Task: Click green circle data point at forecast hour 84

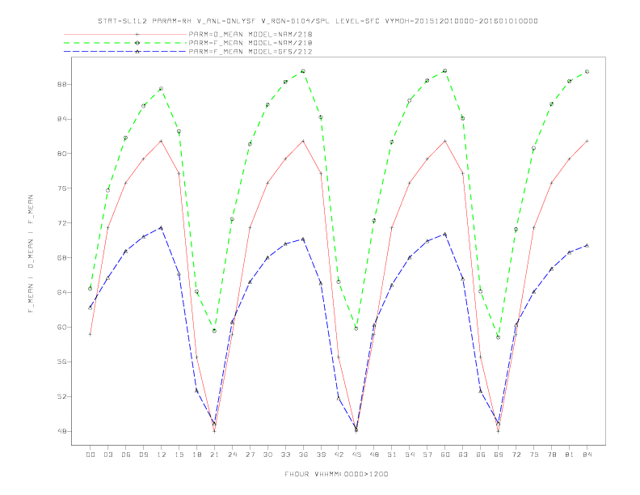Action: pos(587,71)
